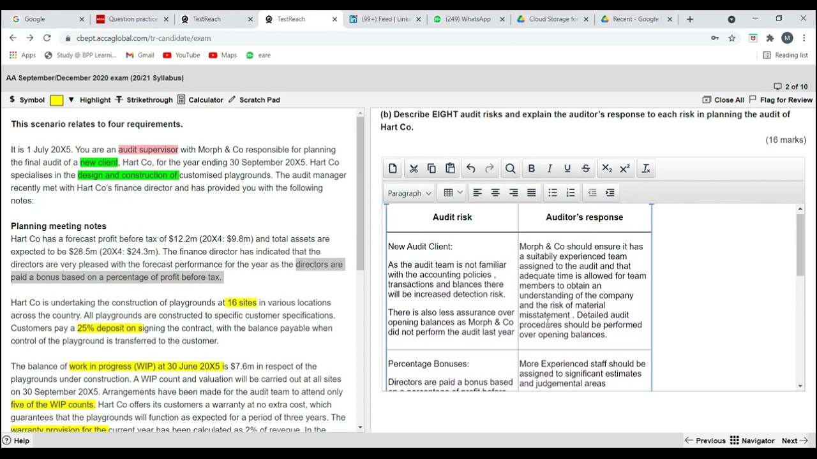Click the answer editor scrollbar thumb
The width and height of the screenshot is (817, 459).
coord(800,245)
